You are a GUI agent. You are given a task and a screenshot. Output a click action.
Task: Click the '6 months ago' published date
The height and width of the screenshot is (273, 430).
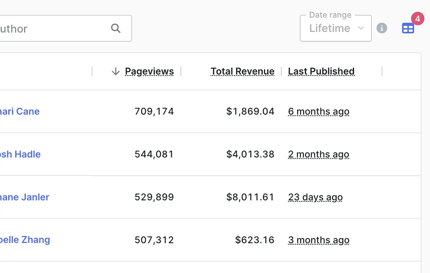click(x=318, y=111)
